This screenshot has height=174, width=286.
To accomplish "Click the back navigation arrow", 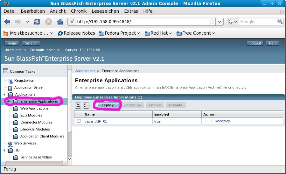I will click(7, 22).
